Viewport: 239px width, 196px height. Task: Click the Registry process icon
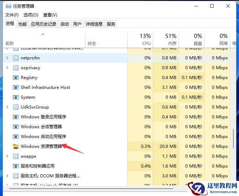coord(16,78)
